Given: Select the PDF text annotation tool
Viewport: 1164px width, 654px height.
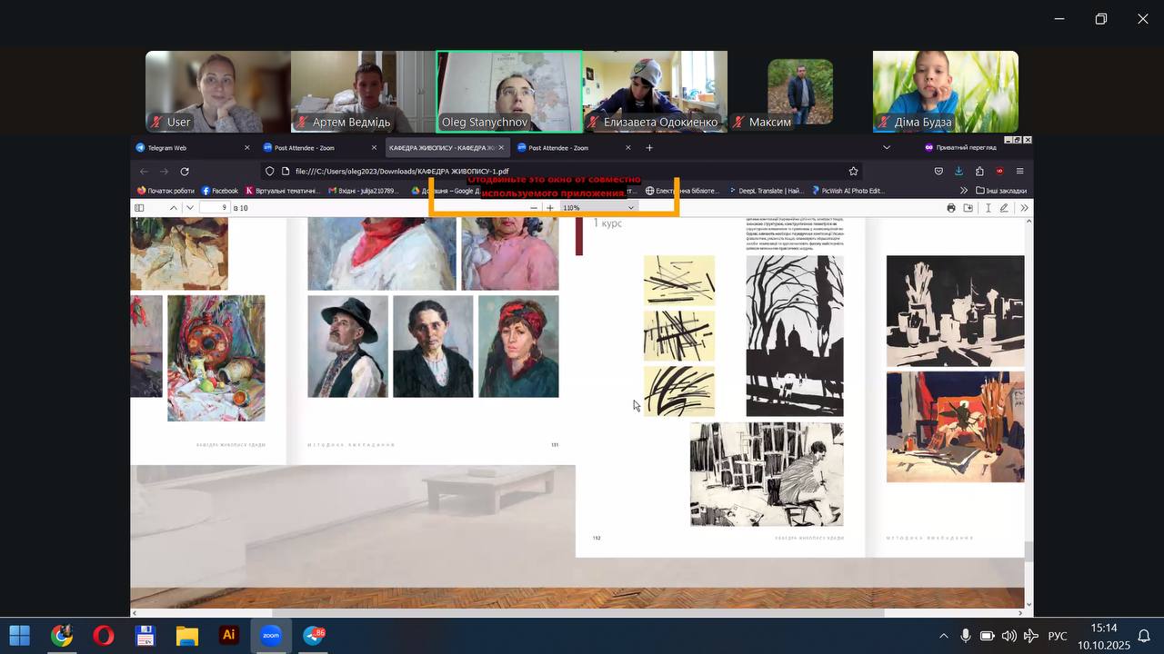Looking at the screenshot, I should (x=988, y=208).
